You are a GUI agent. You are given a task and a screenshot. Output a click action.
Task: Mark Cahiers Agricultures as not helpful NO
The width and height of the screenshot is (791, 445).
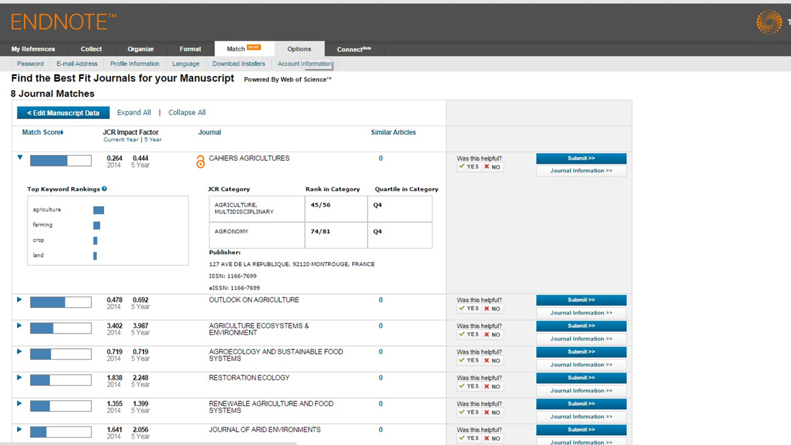click(492, 167)
